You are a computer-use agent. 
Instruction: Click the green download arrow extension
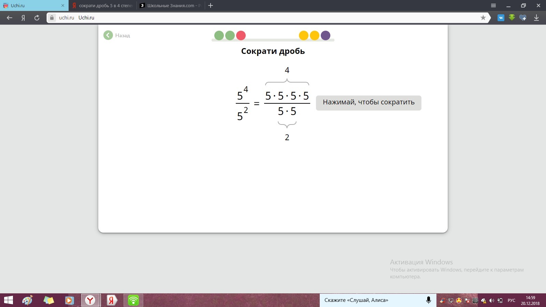click(512, 18)
